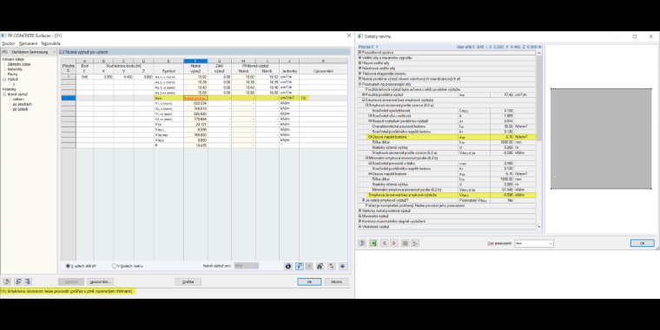660x330 pixels.
Task: Expand 'Staticky nutná podélná výztuž' row
Action: pyautogui.click(x=360, y=210)
